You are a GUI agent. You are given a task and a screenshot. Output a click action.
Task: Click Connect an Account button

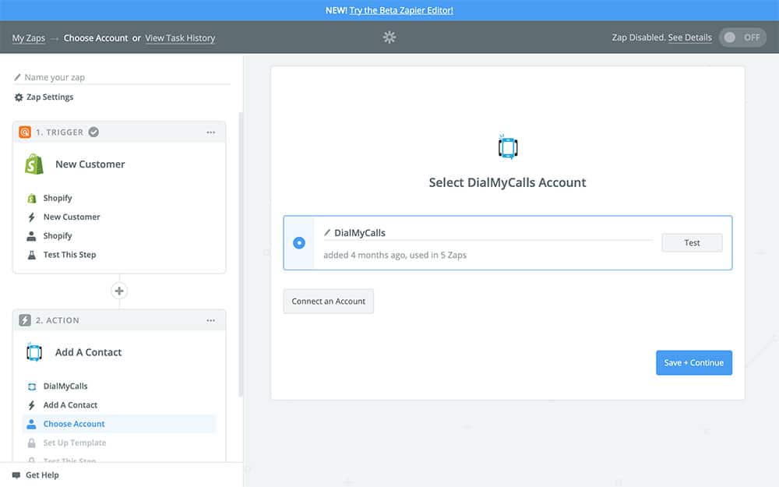(328, 302)
